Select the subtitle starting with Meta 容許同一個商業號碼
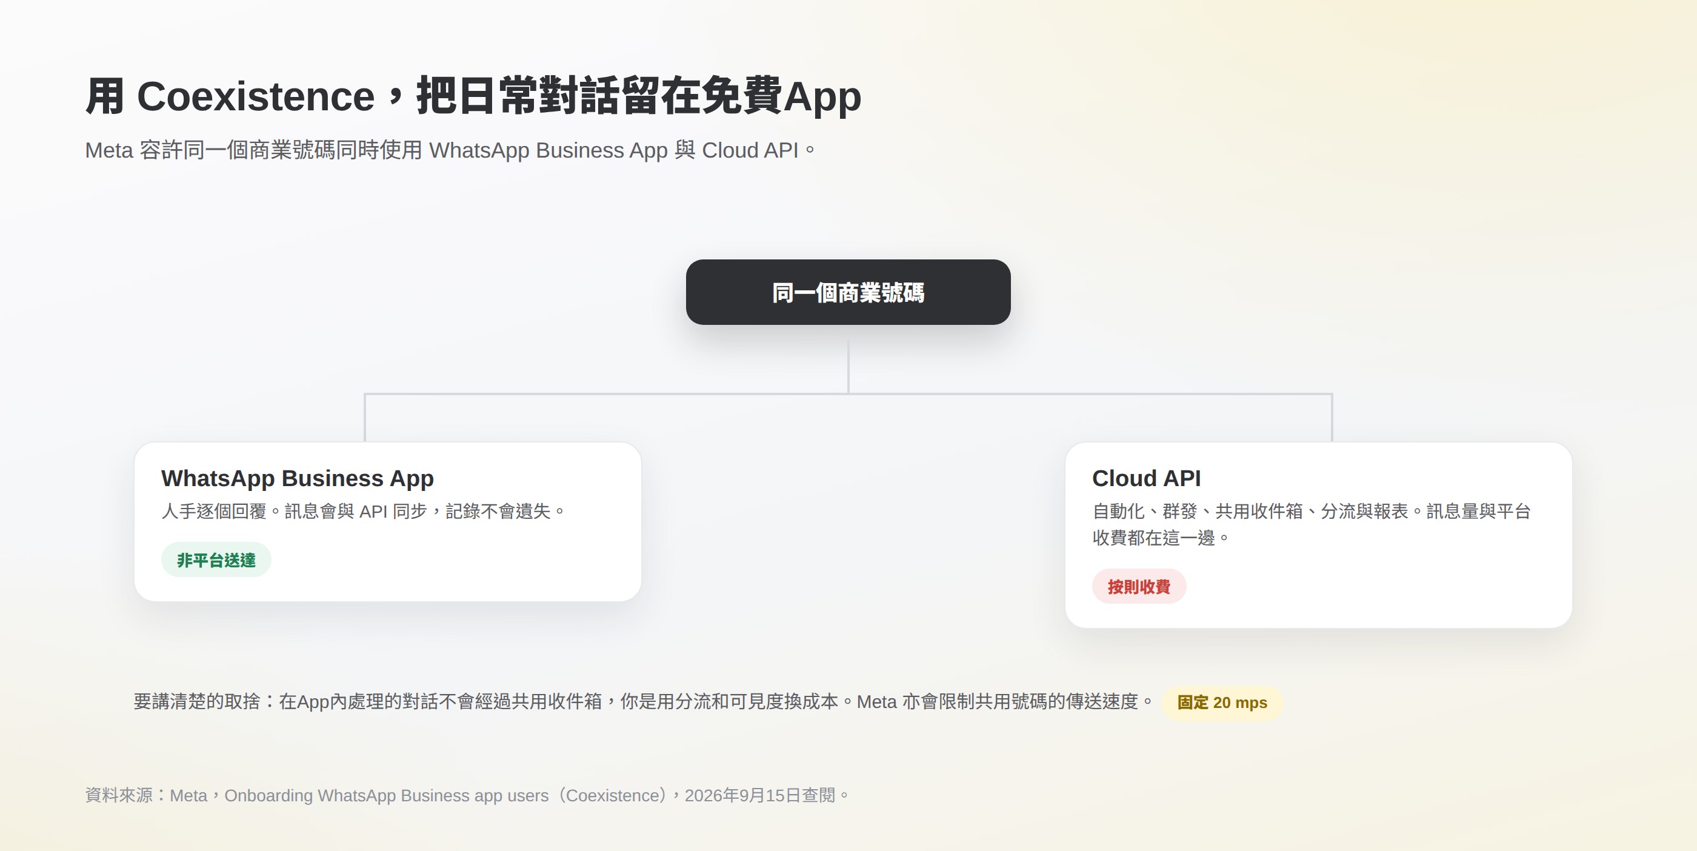 point(450,150)
